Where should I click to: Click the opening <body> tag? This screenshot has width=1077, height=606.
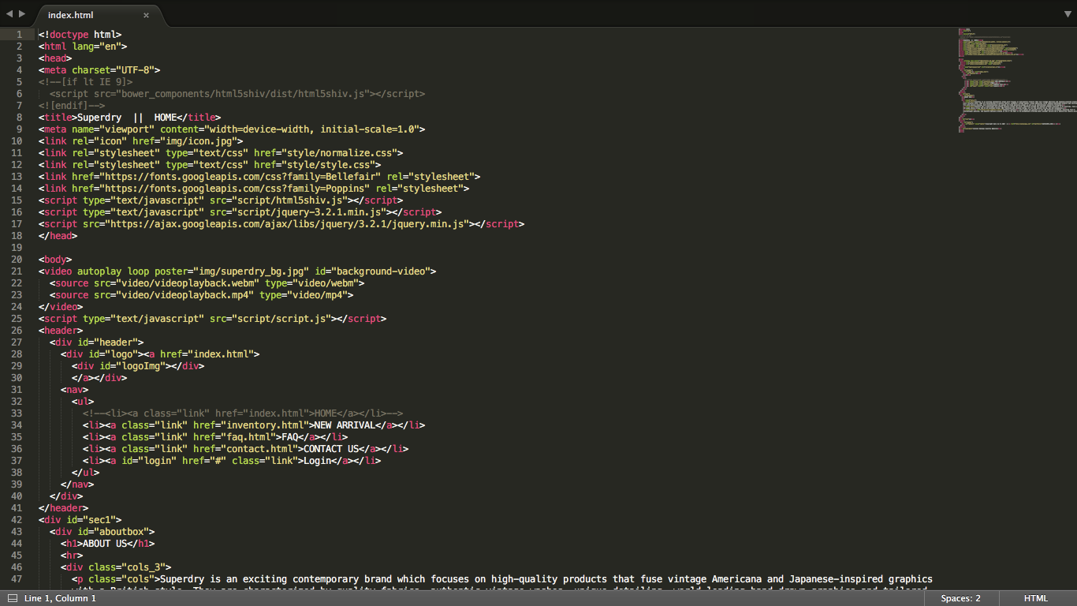click(x=55, y=260)
